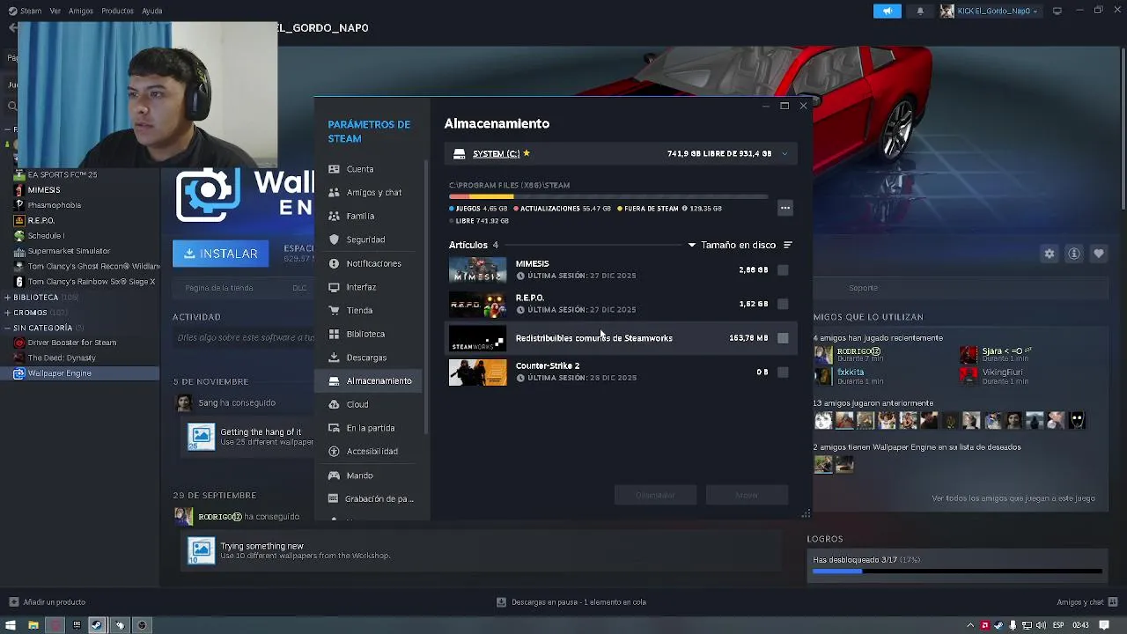Click the Tienda cart icon in settings
Viewport: 1127px width, 634px height.
tap(334, 310)
